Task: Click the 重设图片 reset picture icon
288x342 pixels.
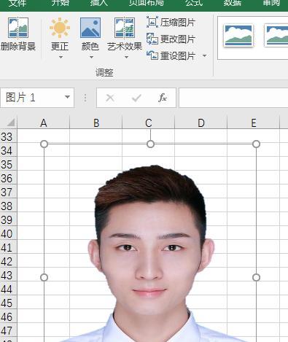Action: 152,55
